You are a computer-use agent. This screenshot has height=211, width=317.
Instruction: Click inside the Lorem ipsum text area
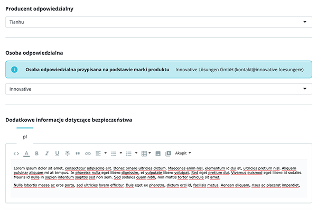[x=158, y=178]
